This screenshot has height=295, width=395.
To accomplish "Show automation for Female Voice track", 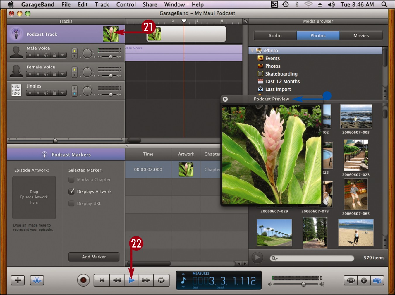I will coord(62,74).
